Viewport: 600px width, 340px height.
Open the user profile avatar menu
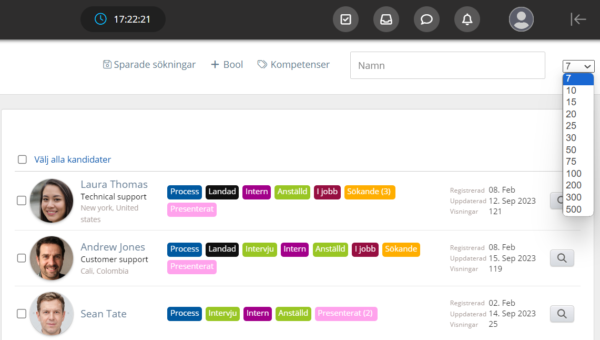521,19
